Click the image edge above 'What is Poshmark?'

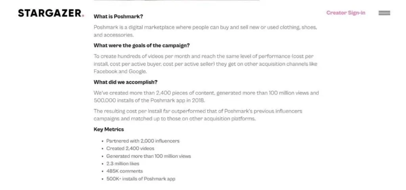176,0
